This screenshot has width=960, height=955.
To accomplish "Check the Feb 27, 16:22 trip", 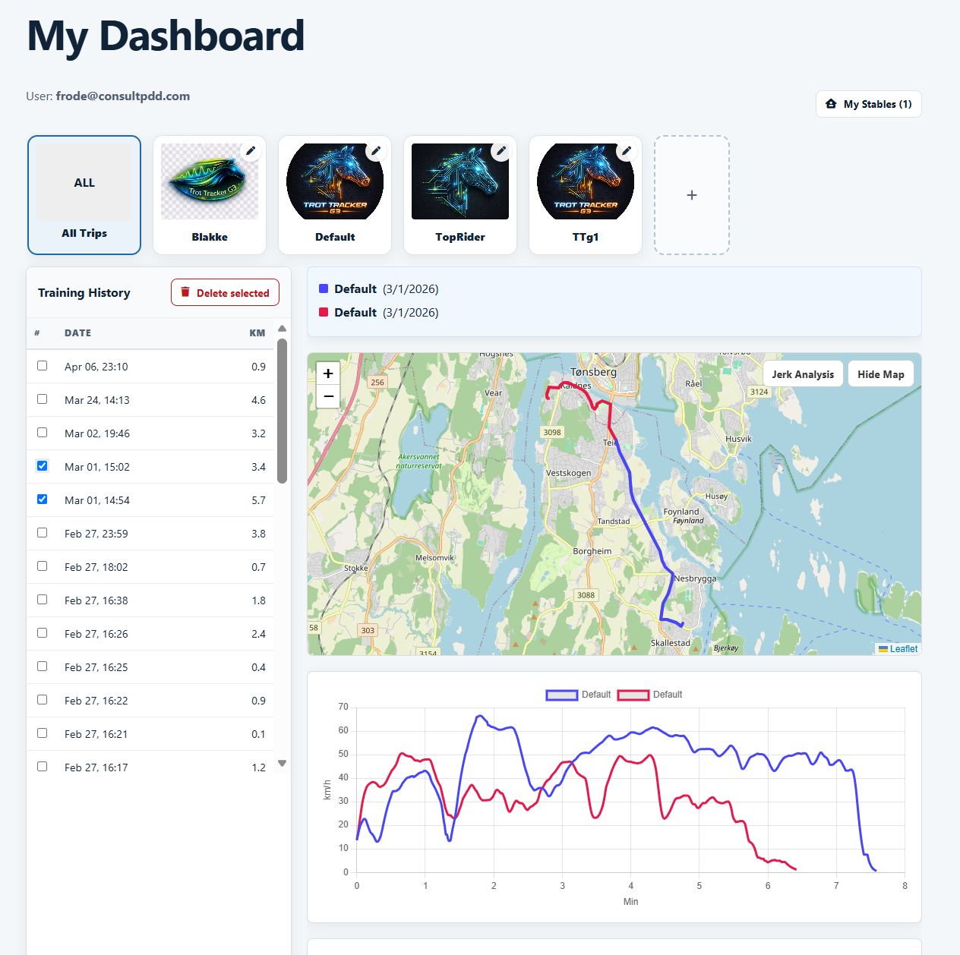I will [x=43, y=700].
